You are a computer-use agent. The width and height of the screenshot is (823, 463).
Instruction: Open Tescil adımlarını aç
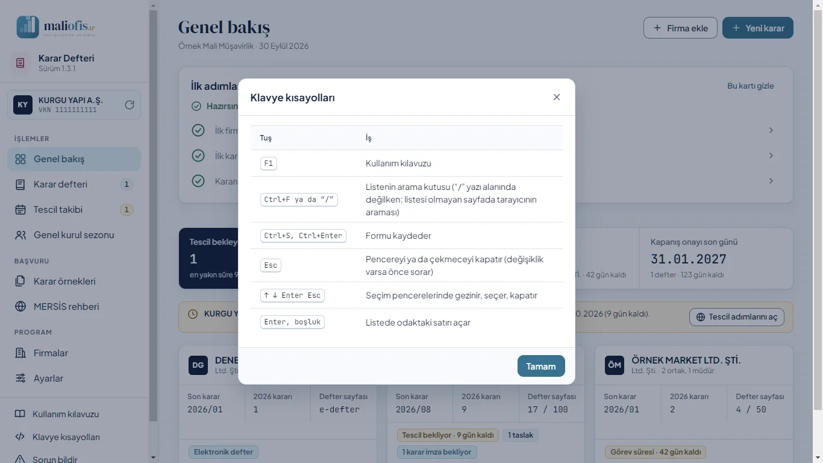pos(737,317)
